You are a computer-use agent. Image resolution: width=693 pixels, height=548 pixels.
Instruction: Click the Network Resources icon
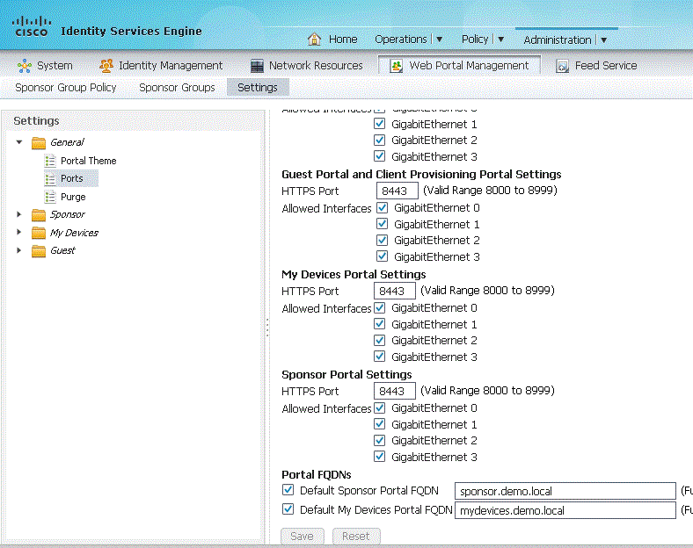click(x=257, y=66)
